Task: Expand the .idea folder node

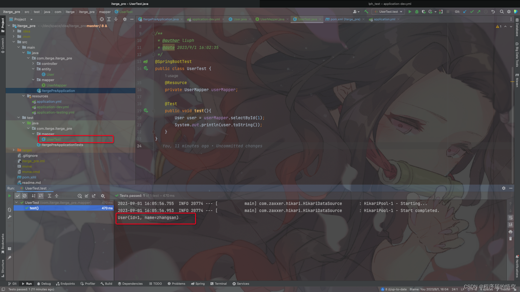Action: pos(14,31)
